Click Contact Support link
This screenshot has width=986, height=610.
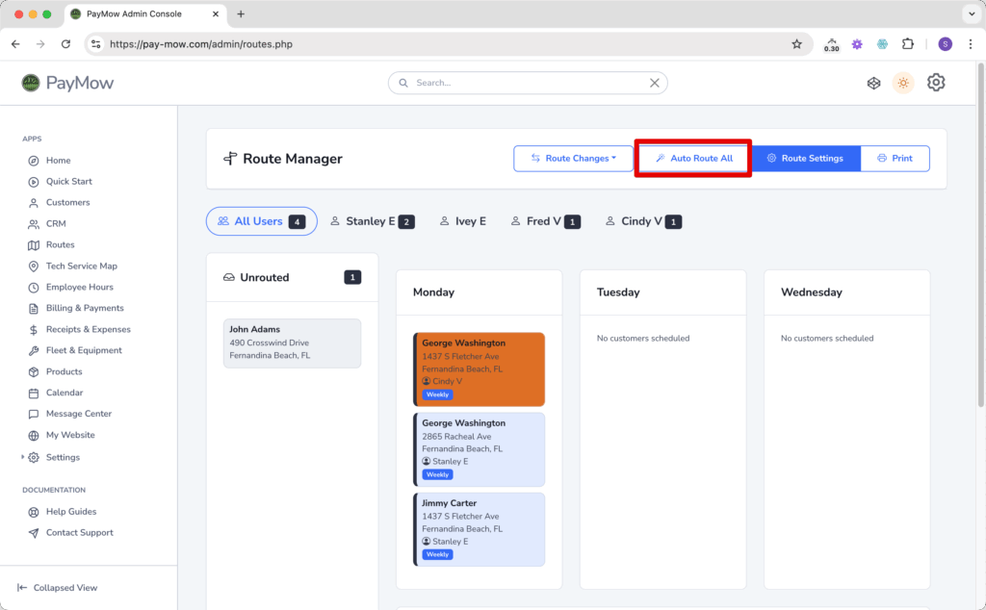click(x=79, y=533)
